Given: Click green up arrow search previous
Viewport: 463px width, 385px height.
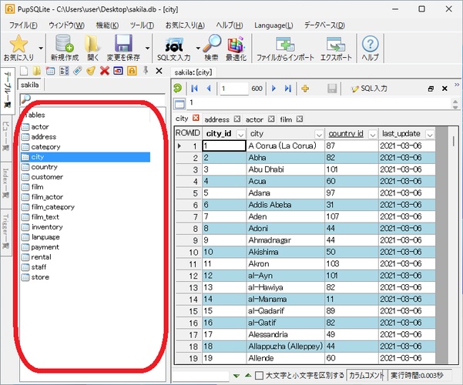Looking at the screenshot, I should (x=248, y=375).
